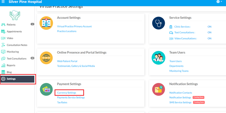Image resolution: width=226 pixels, height=113 pixels.
Task: Open the Currency Settings link
Action: click(67, 93)
